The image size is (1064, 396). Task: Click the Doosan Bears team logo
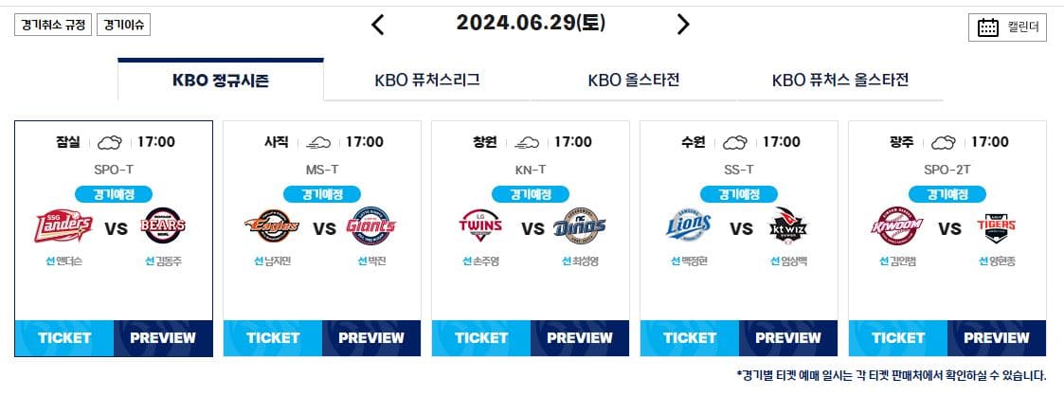click(164, 226)
